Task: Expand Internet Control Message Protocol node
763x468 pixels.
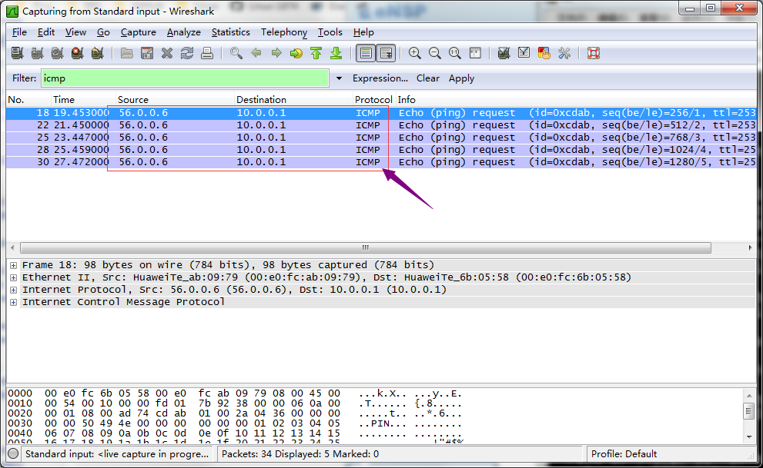Action: click(x=14, y=302)
